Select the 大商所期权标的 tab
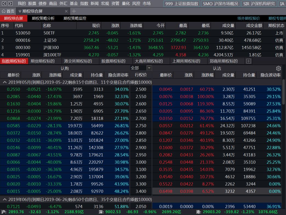 (149, 61)
